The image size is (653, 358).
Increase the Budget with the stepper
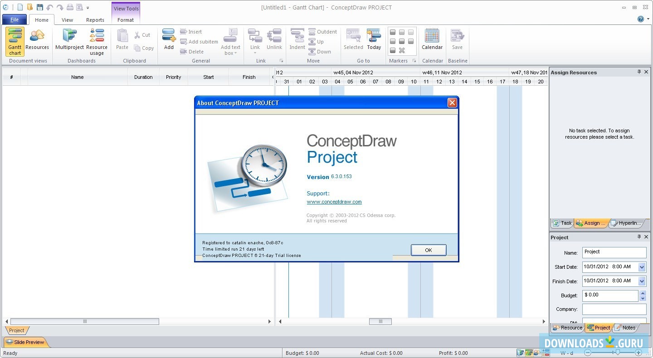point(643,293)
